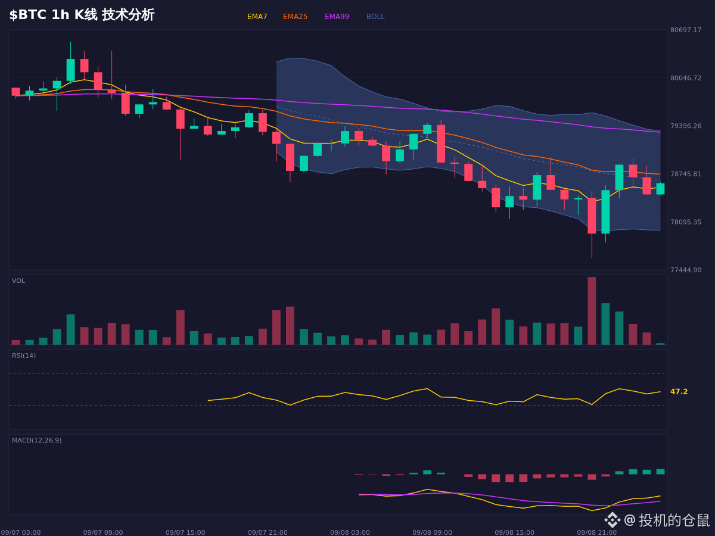Click the Binance logo icon in watermark
This screenshot has height=536, width=715.
(613, 520)
